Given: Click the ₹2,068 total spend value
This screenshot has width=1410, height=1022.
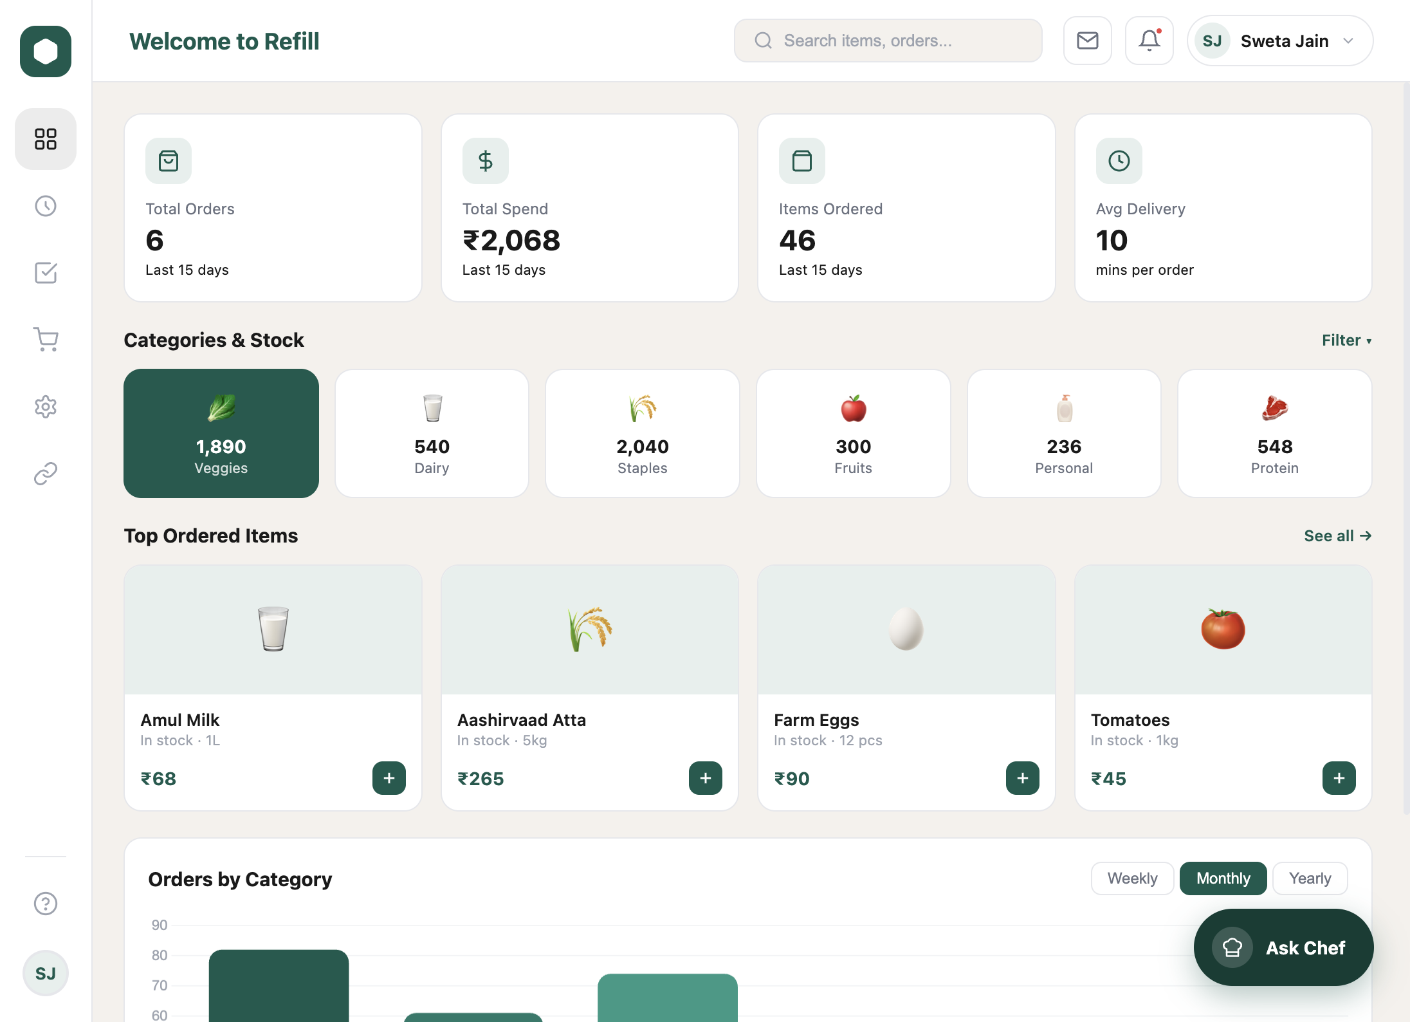Looking at the screenshot, I should pos(511,241).
